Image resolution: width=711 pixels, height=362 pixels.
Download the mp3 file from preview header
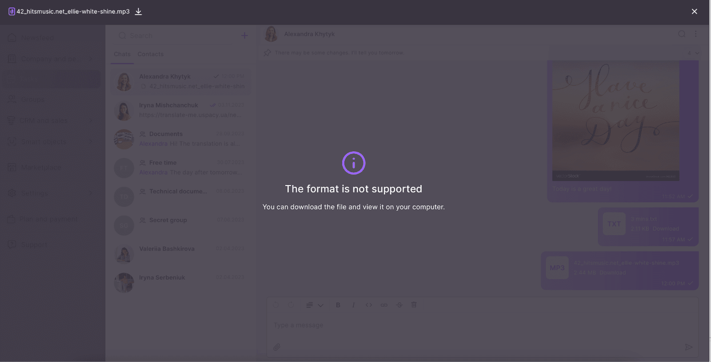pyautogui.click(x=138, y=12)
